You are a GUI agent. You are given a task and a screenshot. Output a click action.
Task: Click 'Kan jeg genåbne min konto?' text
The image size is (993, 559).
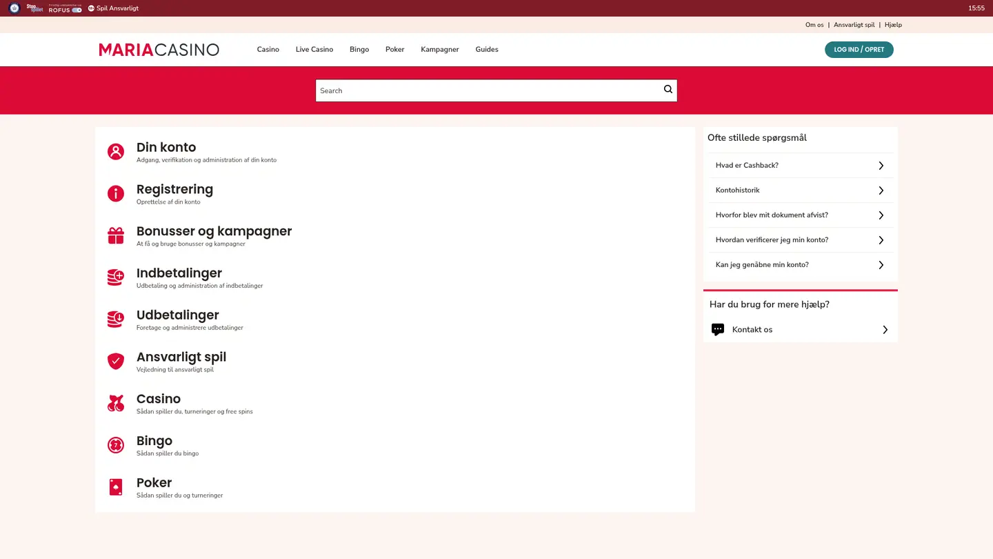click(x=762, y=265)
